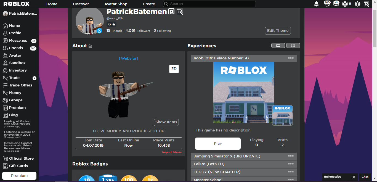Switch experiences to slideshow view
The width and height of the screenshot is (377, 182).
[x=278, y=46]
